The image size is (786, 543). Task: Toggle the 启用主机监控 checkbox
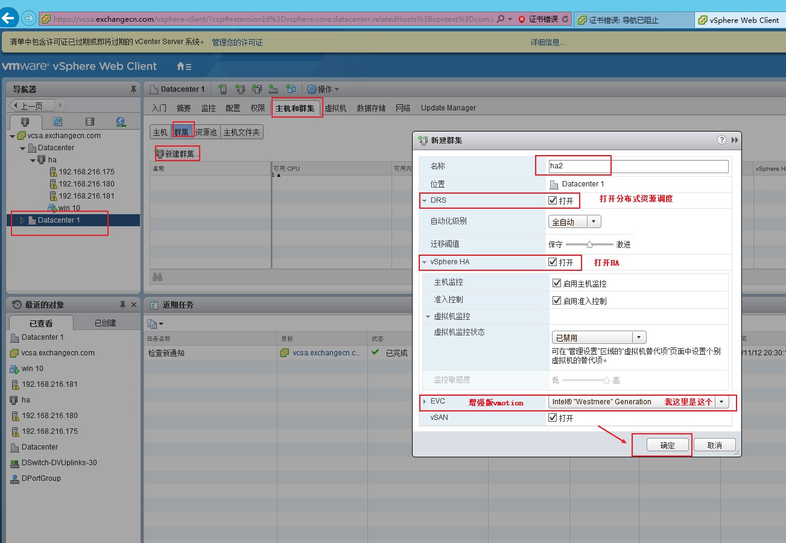pyautogui.click(x=557, y=283)
